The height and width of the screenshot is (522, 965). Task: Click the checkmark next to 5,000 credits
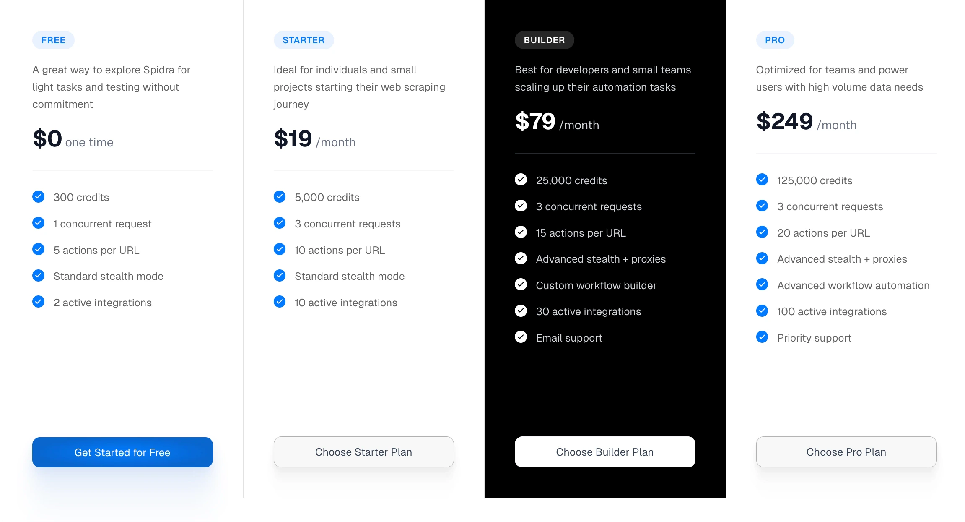tap(280, 196)
